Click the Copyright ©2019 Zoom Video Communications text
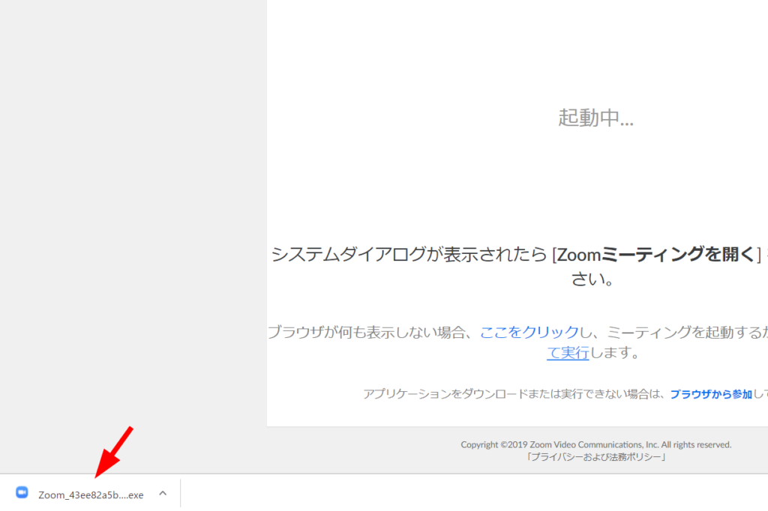768x511 pixels. tap(595, 444)
